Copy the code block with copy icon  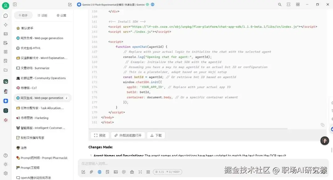(323, 125)
